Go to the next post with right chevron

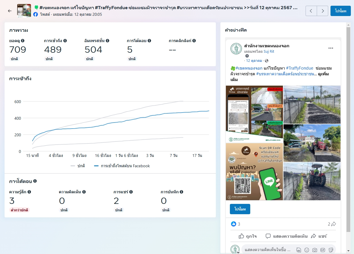(x=322, y=11)
